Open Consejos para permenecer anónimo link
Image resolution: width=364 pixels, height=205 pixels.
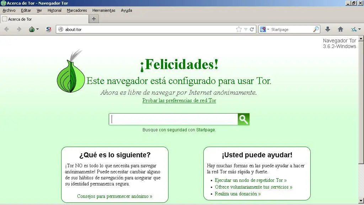(x=115, y=196)
